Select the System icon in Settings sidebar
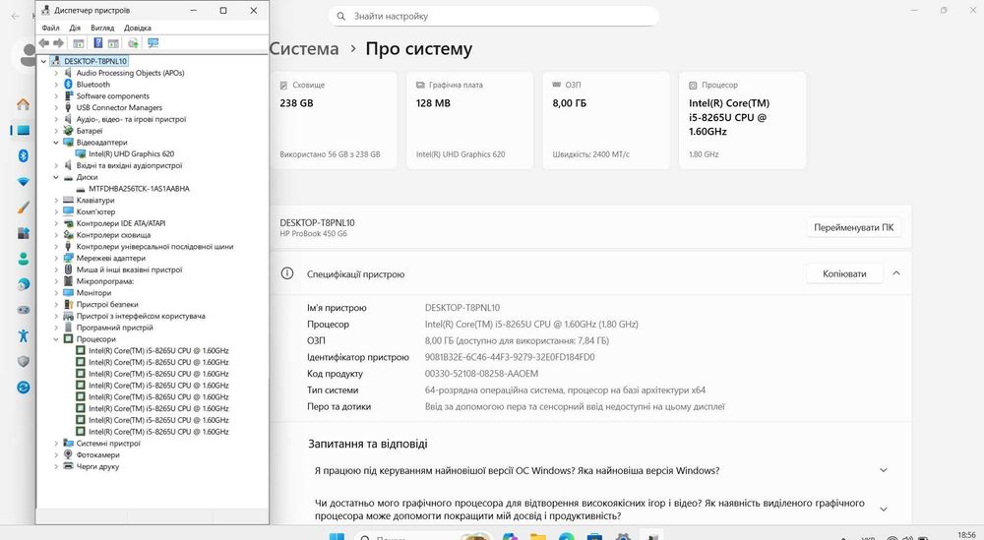The image size is (984, 540). click(x=24, y=131)
